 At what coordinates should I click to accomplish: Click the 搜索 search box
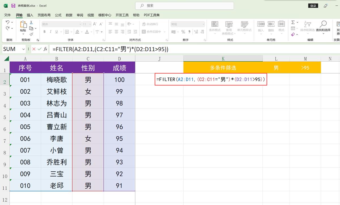tap(184, 6)
